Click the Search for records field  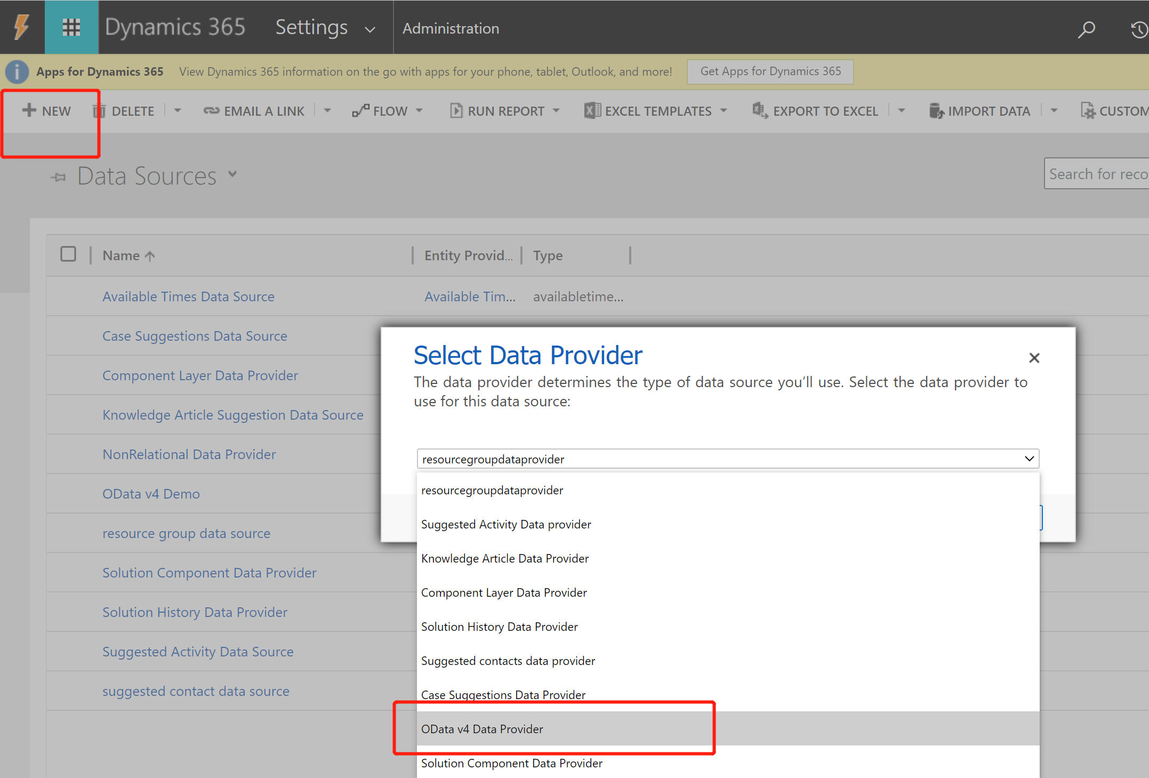1098,173
